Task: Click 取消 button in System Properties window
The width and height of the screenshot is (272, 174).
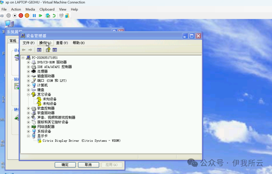Action: tap(88, 165)
